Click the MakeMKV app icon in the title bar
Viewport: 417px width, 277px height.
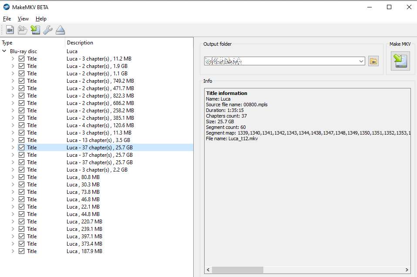(7, 7)
